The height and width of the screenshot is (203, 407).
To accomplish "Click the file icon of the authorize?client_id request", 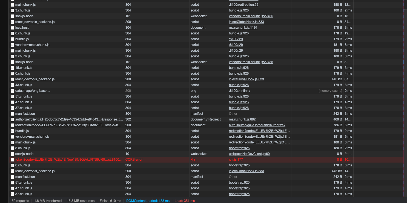I will 12,119.
